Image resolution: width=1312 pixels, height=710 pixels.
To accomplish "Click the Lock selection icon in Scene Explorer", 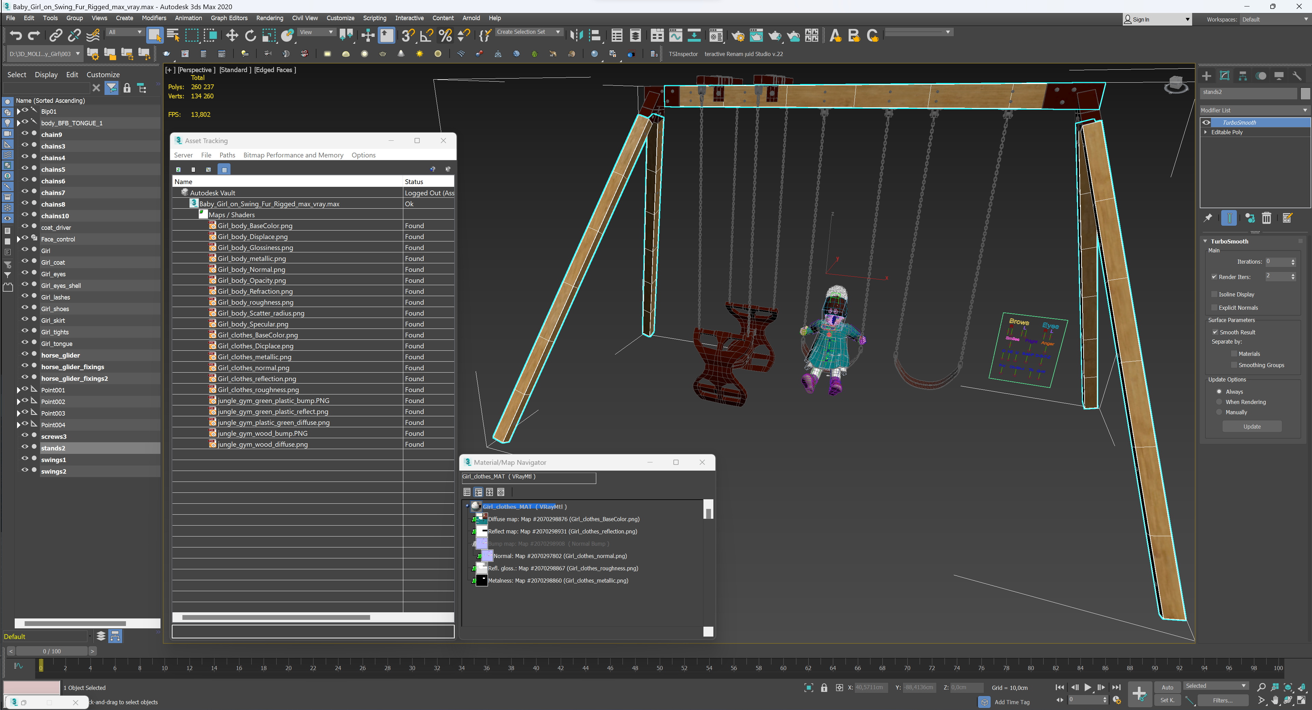I will tap(127, 88).
